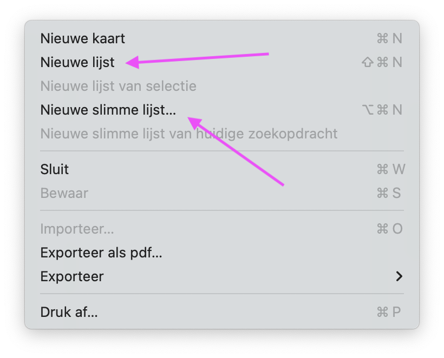The height and width of the screenshot is (358, 444).
Task: Click the ⌥⌘N shortcut for Nieuwe slimme lijst
Action: 382,110
